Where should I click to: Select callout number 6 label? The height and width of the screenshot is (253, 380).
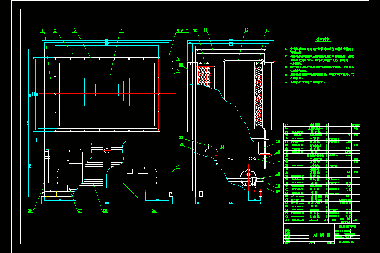182,31
